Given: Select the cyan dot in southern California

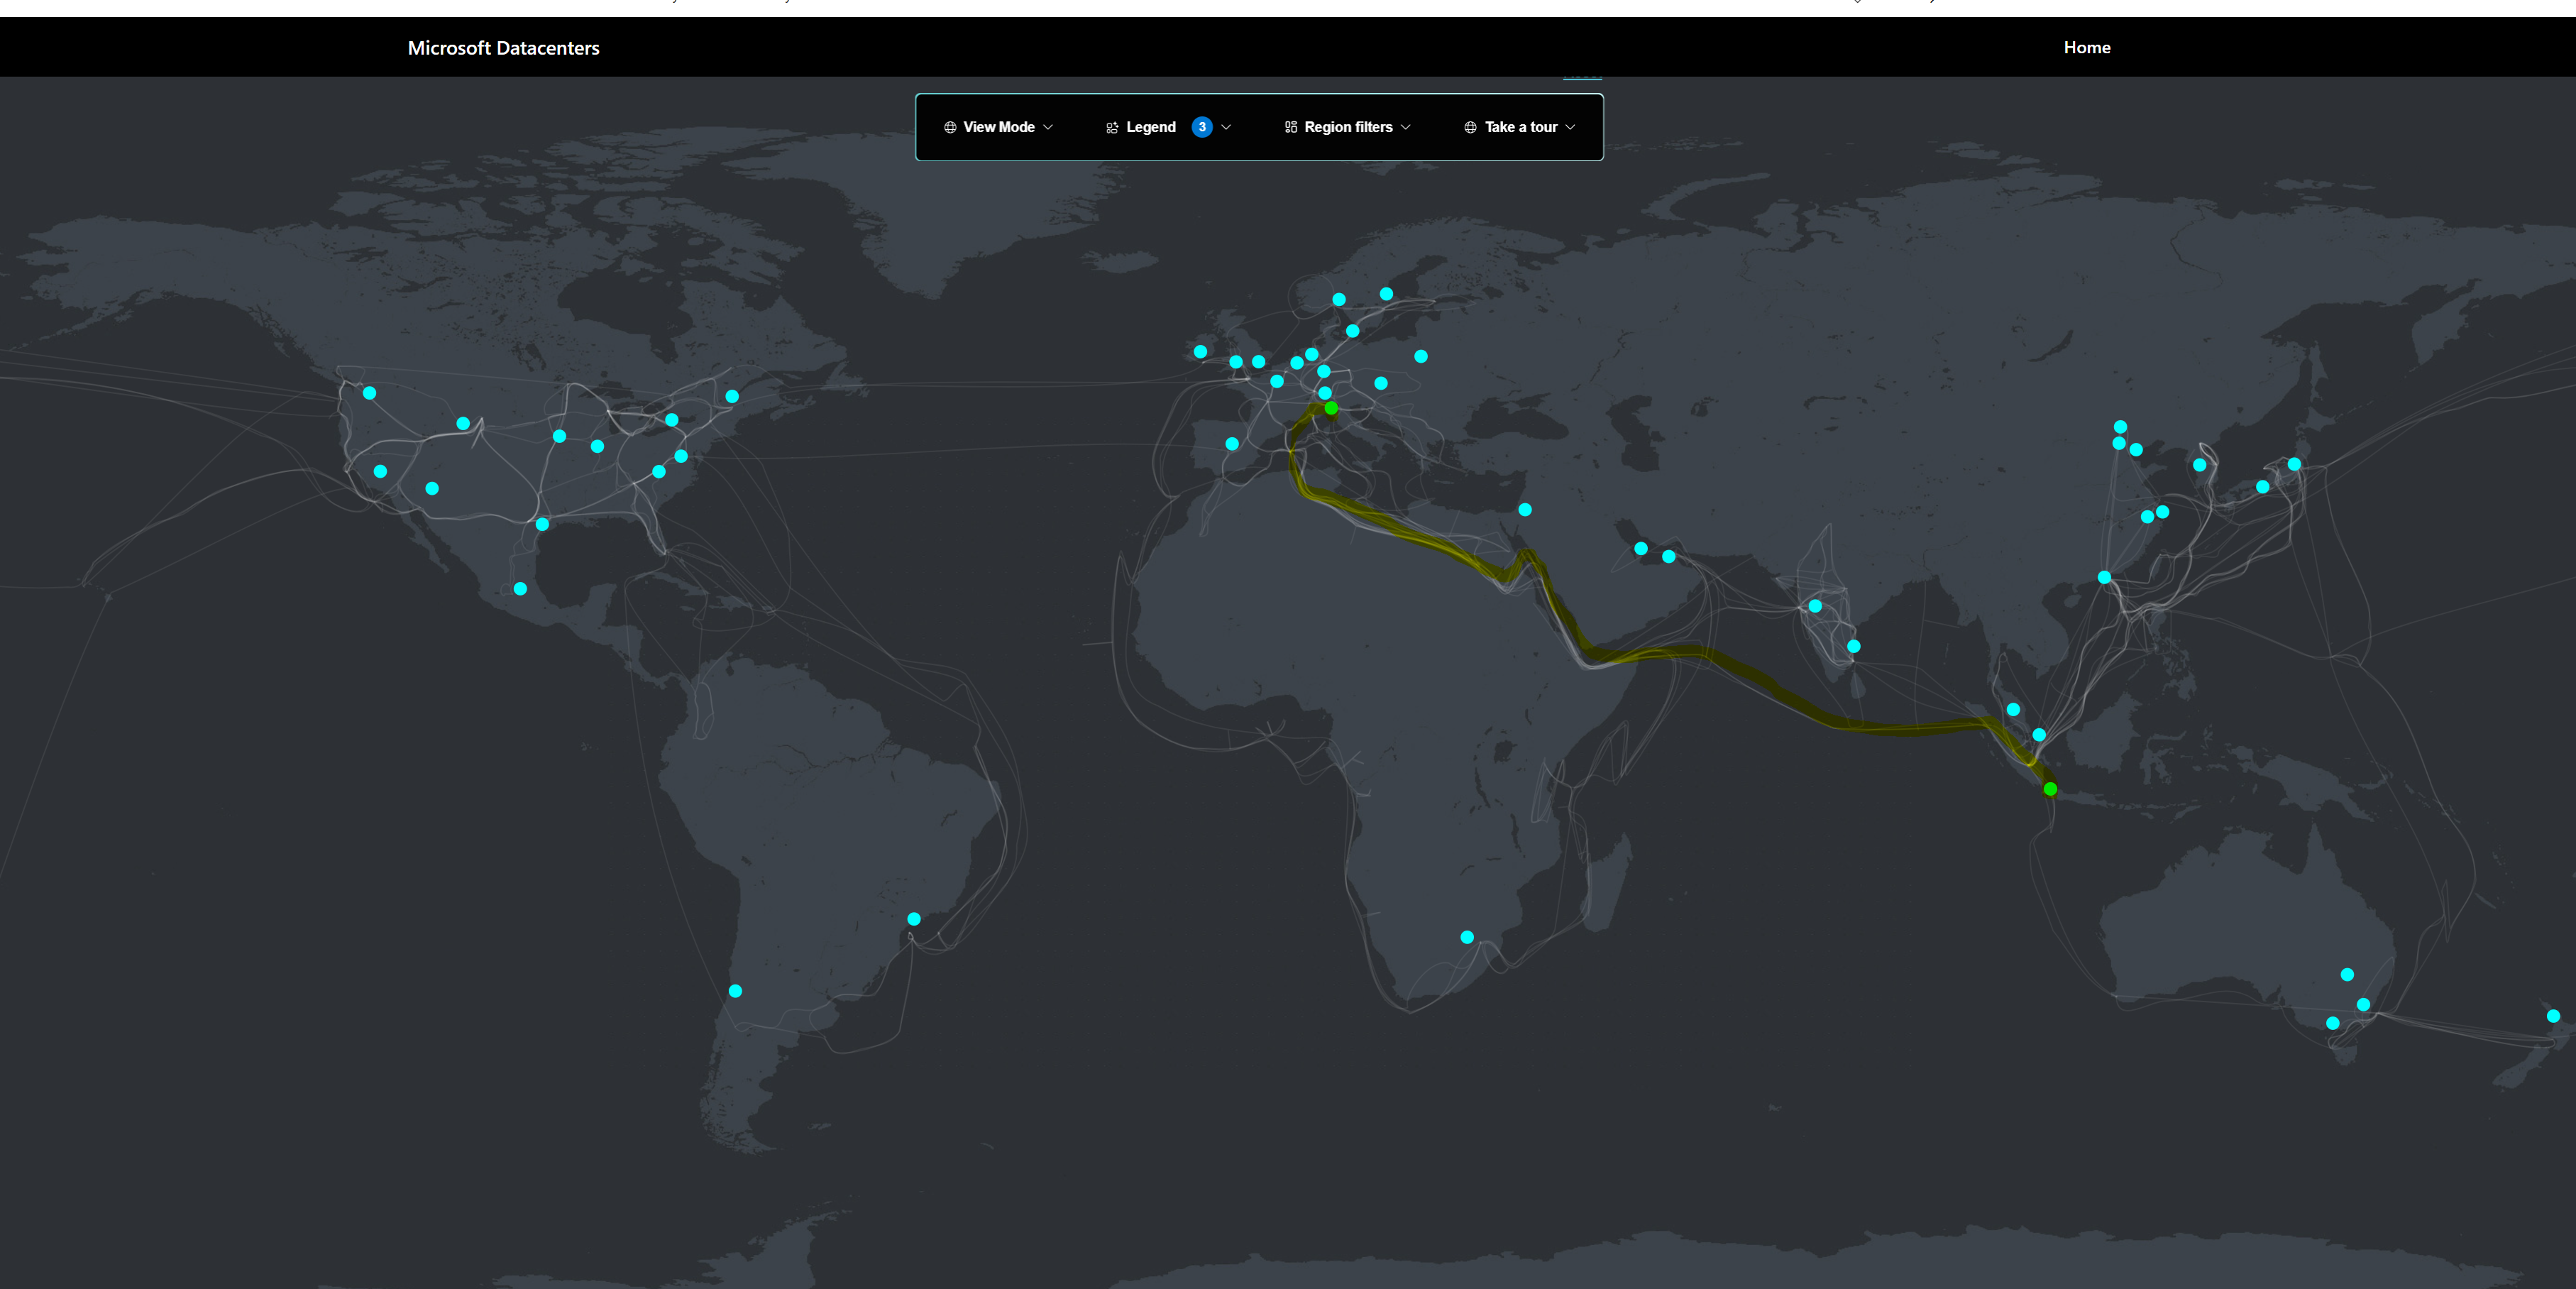Looking at the screenshot, I should coord(380,471).
